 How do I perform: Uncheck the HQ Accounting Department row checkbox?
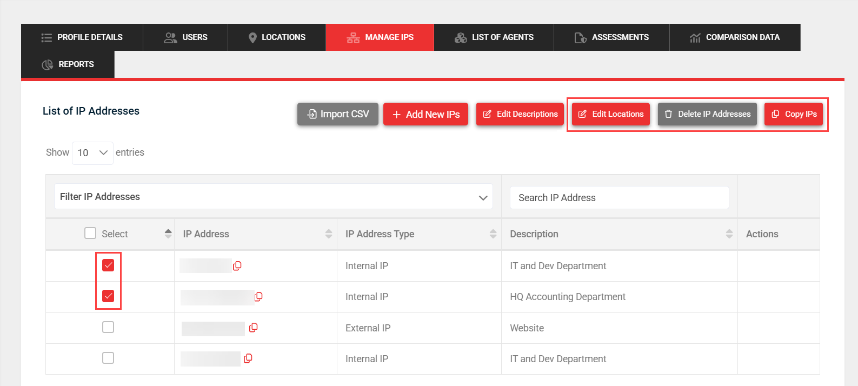[108, 296]
